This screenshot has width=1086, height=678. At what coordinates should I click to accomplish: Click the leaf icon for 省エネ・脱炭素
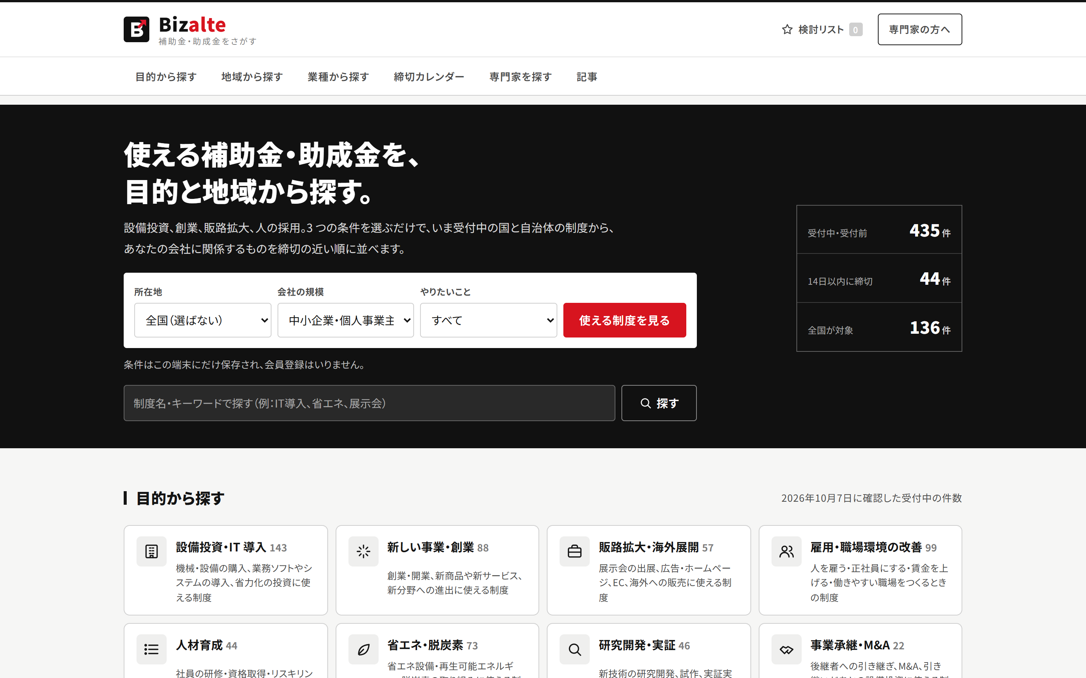[364, 649]
